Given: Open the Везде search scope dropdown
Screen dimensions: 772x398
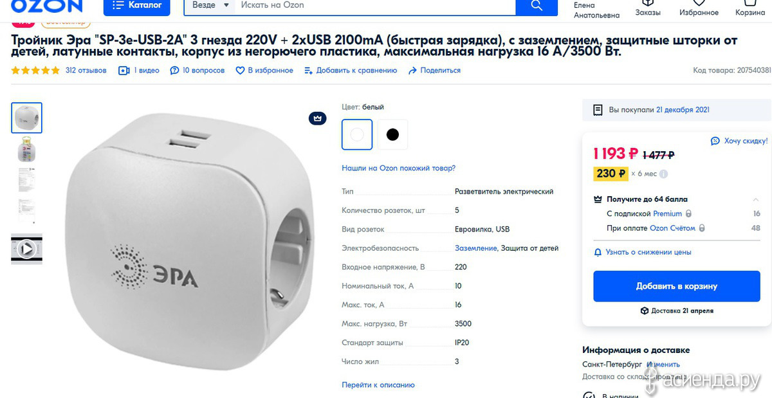Looking at the screenshot, I should [x=210, y=5].
